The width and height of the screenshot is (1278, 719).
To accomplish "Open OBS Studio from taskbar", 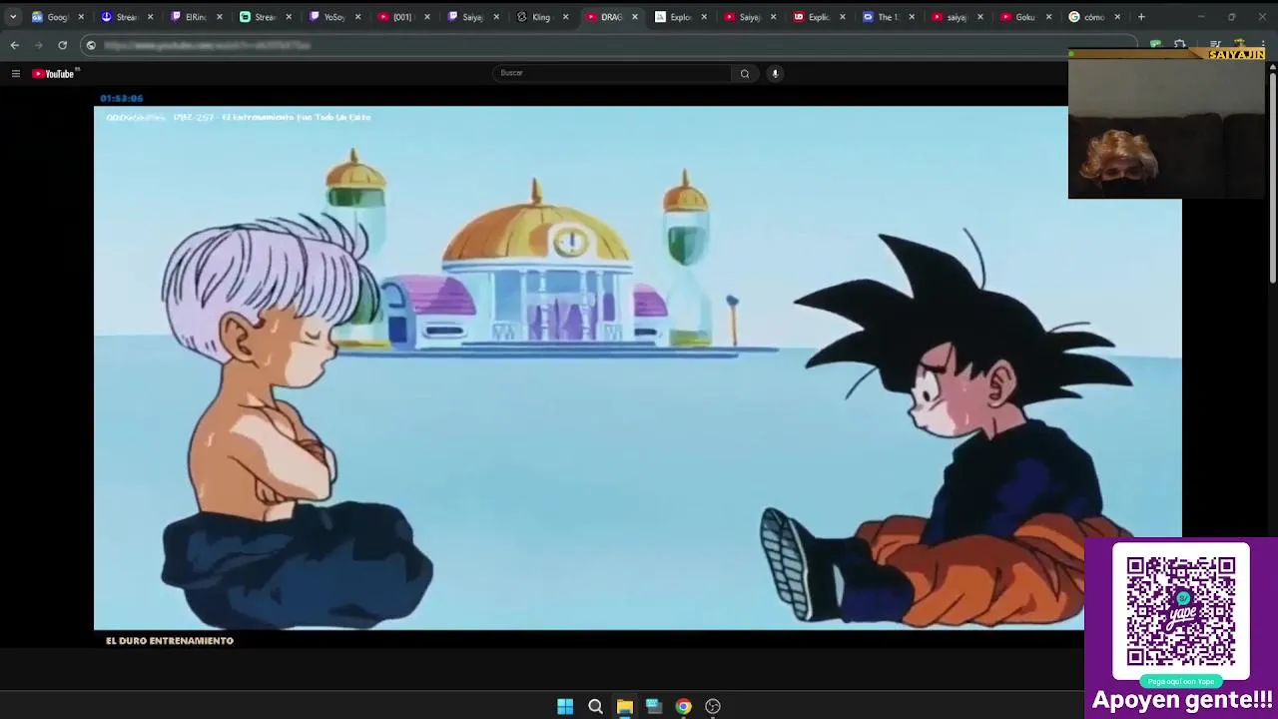I will tap(713, 706).
